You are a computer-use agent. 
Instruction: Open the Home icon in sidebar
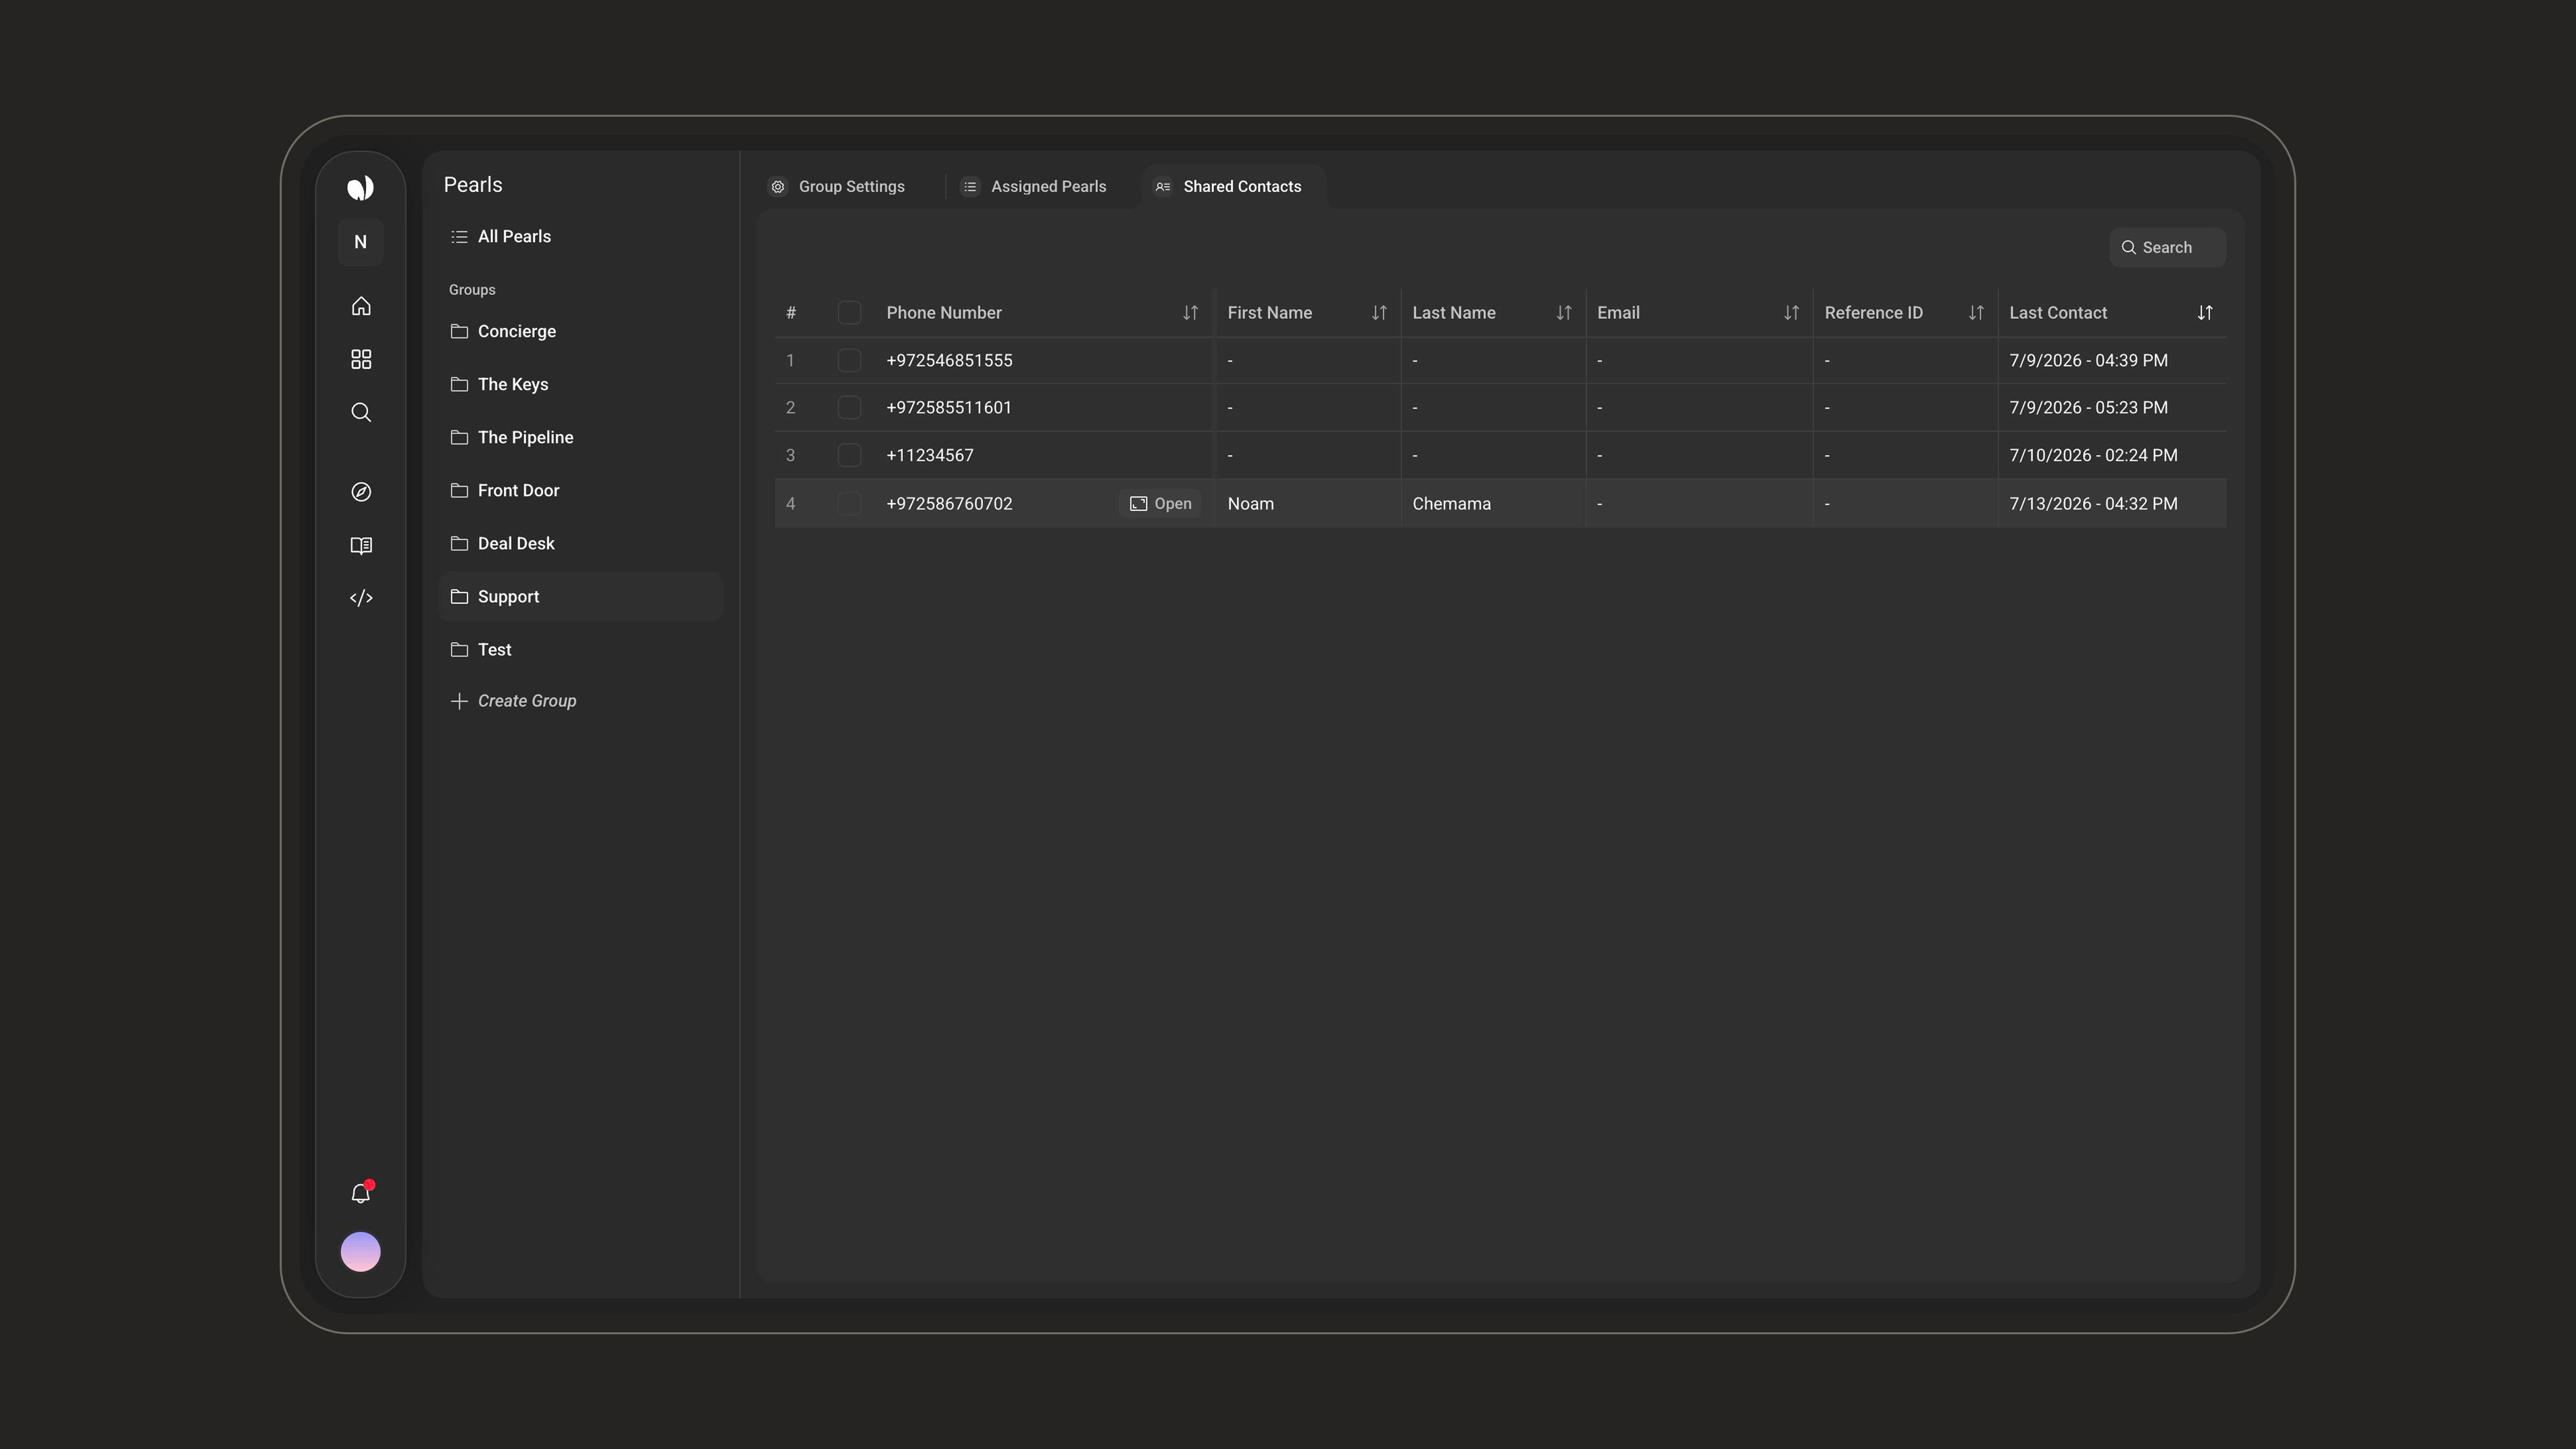[x=361, y=306]
